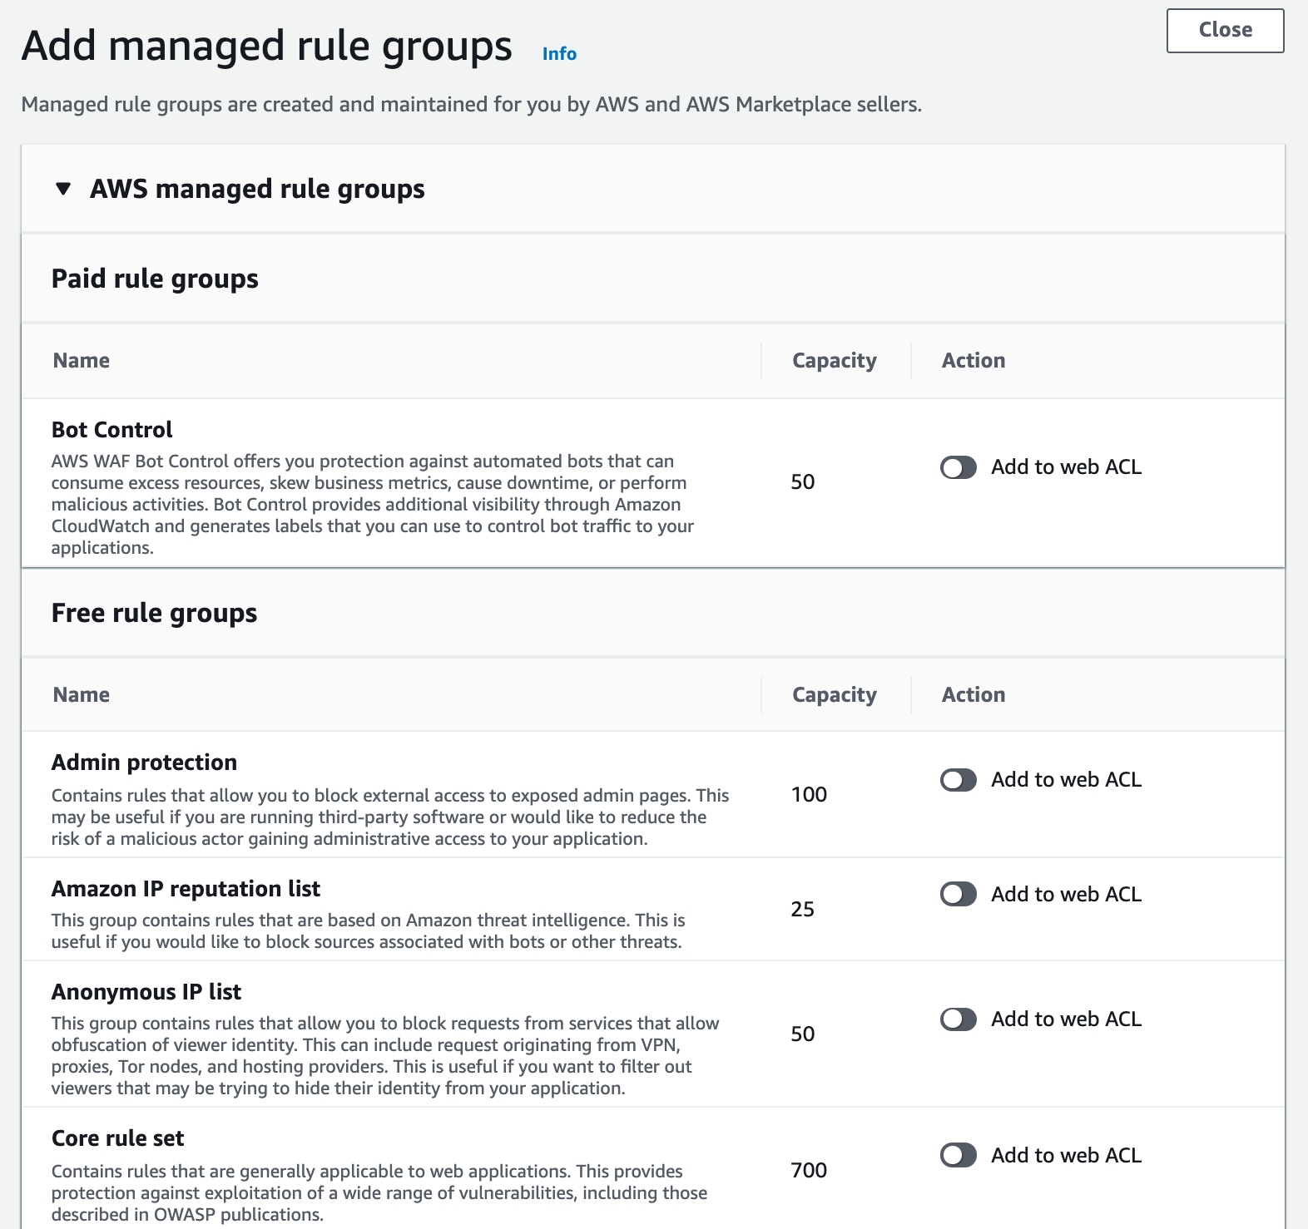This screenshot has height=1229, width=1308.
Task: Click the Bot Control rule group name
Action: 112,430
